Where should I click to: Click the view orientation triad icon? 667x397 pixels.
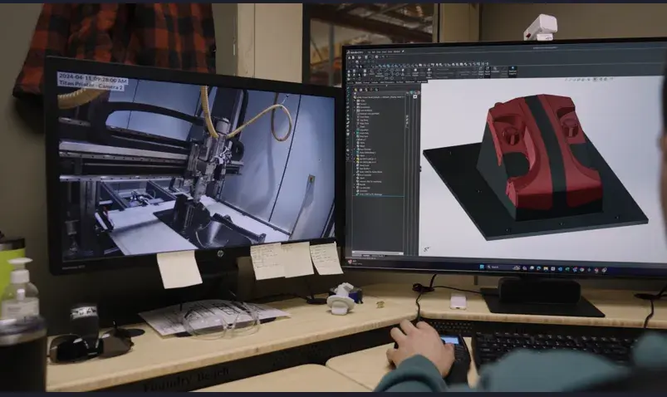click(426, 248)
